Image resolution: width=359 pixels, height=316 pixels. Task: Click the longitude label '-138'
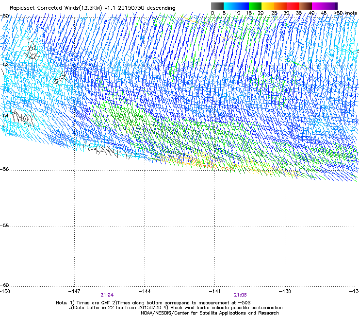tap(285, 291)
